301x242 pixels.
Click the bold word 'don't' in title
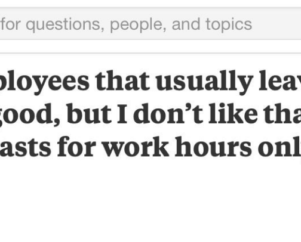click(x=168, y=114)
